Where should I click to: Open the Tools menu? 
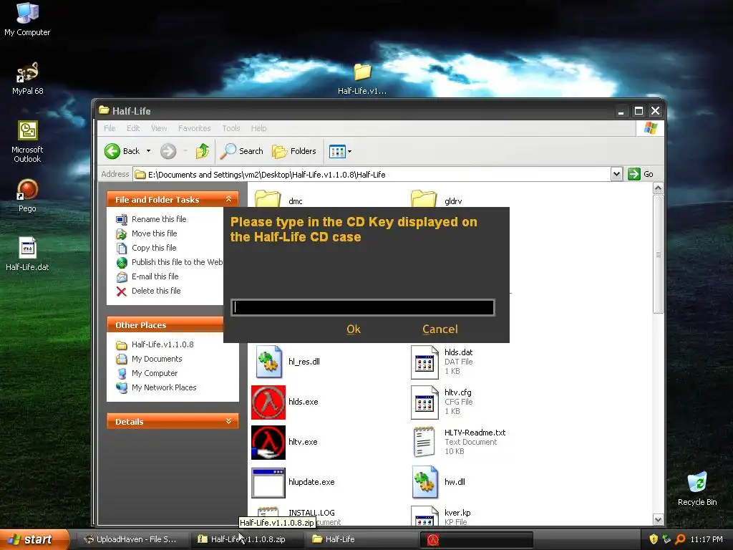tap(231, 128)
